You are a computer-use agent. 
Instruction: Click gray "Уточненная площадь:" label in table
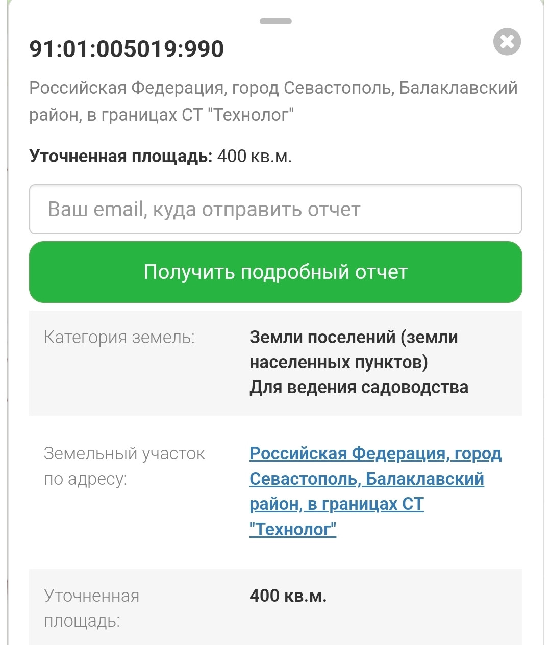click(92, 608)
